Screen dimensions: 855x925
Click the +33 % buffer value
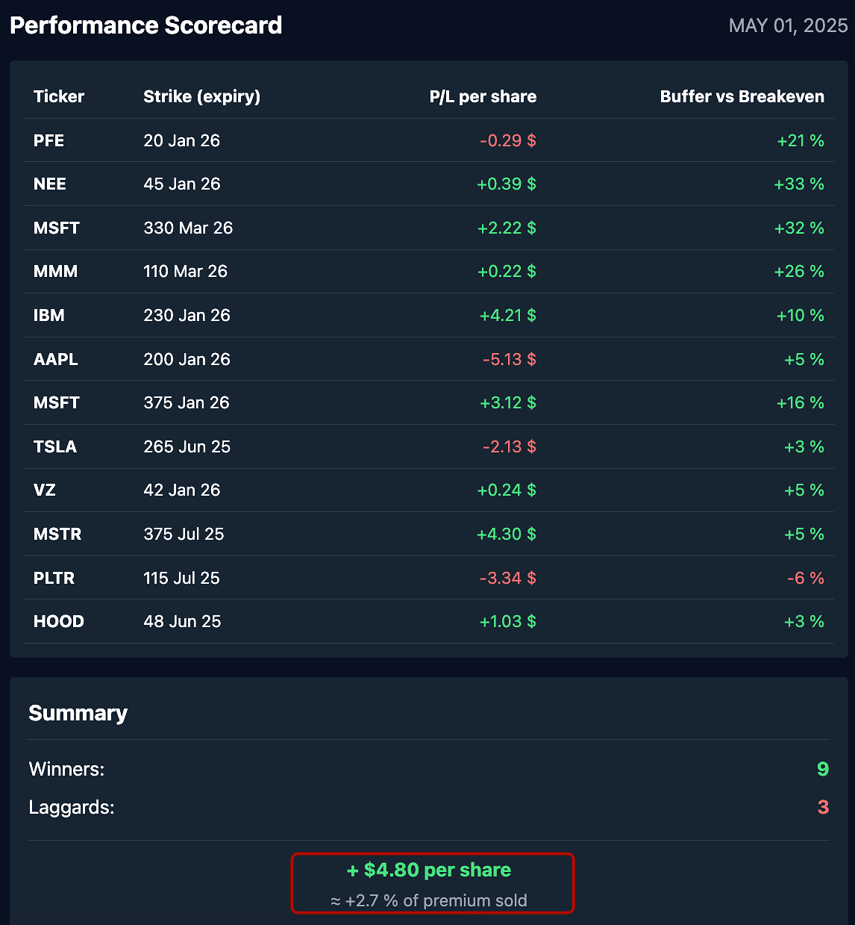pos(799,184)
